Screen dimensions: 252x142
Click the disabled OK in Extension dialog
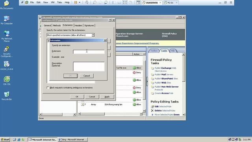pos(70,76)
